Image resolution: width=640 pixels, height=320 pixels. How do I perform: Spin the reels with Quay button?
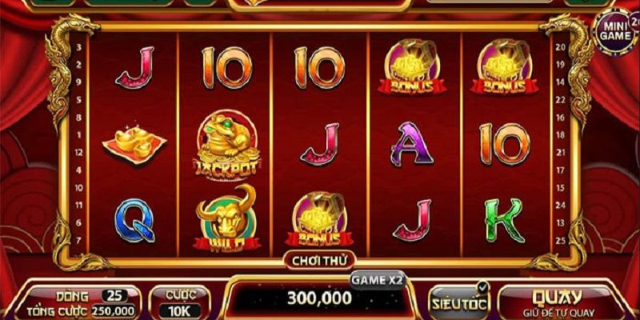coord(562,302)
